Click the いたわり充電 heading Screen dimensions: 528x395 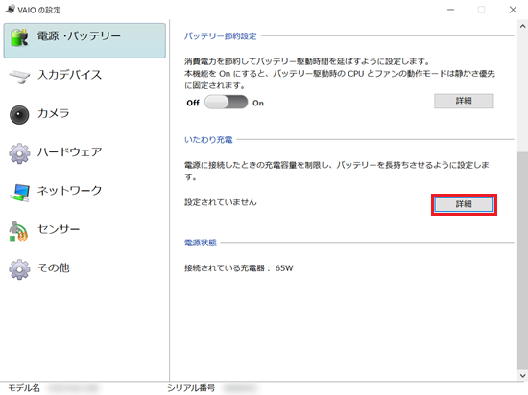tap(208, 140)
